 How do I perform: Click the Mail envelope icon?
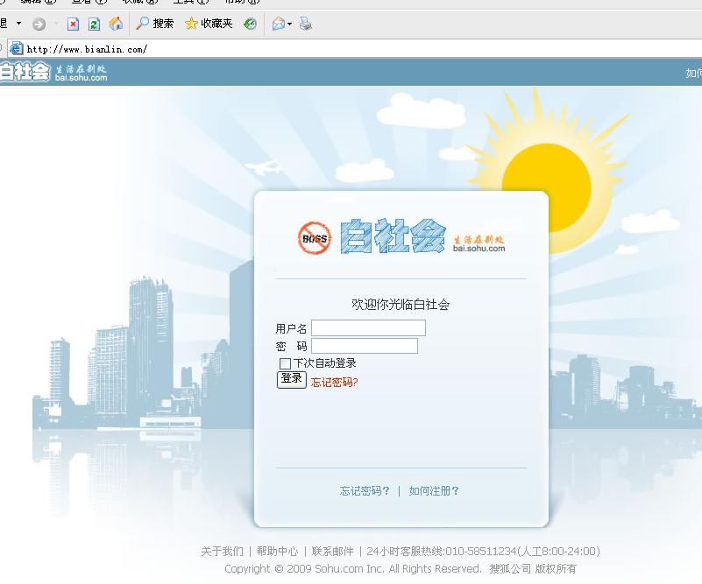click(279, 24)
